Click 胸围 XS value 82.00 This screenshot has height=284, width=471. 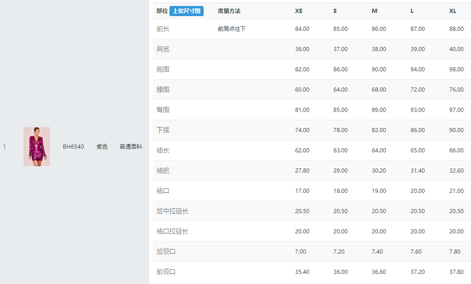[x=302, y=70]
